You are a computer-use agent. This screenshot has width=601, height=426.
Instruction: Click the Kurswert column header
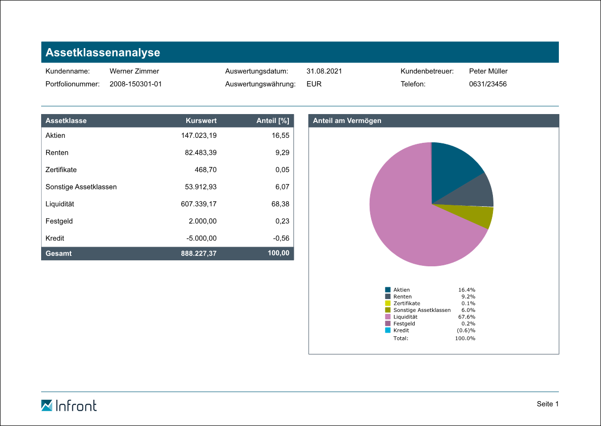tap(201, 121)
